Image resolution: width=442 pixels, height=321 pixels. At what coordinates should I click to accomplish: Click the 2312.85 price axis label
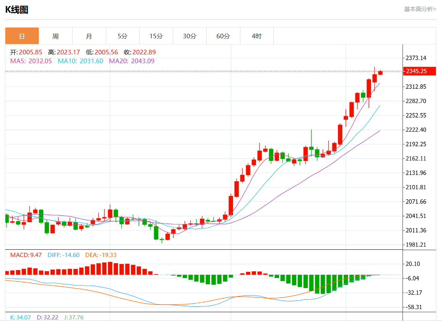coord(416,87)
